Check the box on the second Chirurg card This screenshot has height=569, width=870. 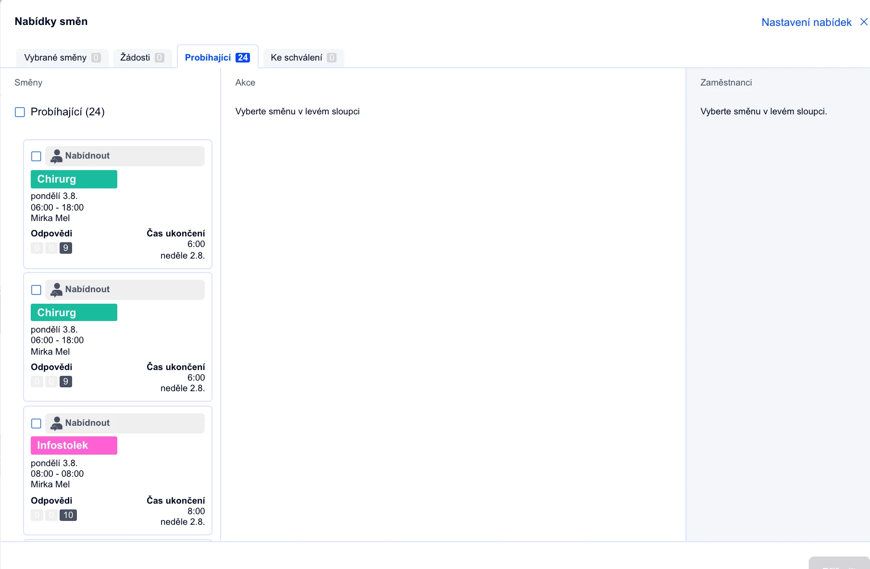point(36,290)
